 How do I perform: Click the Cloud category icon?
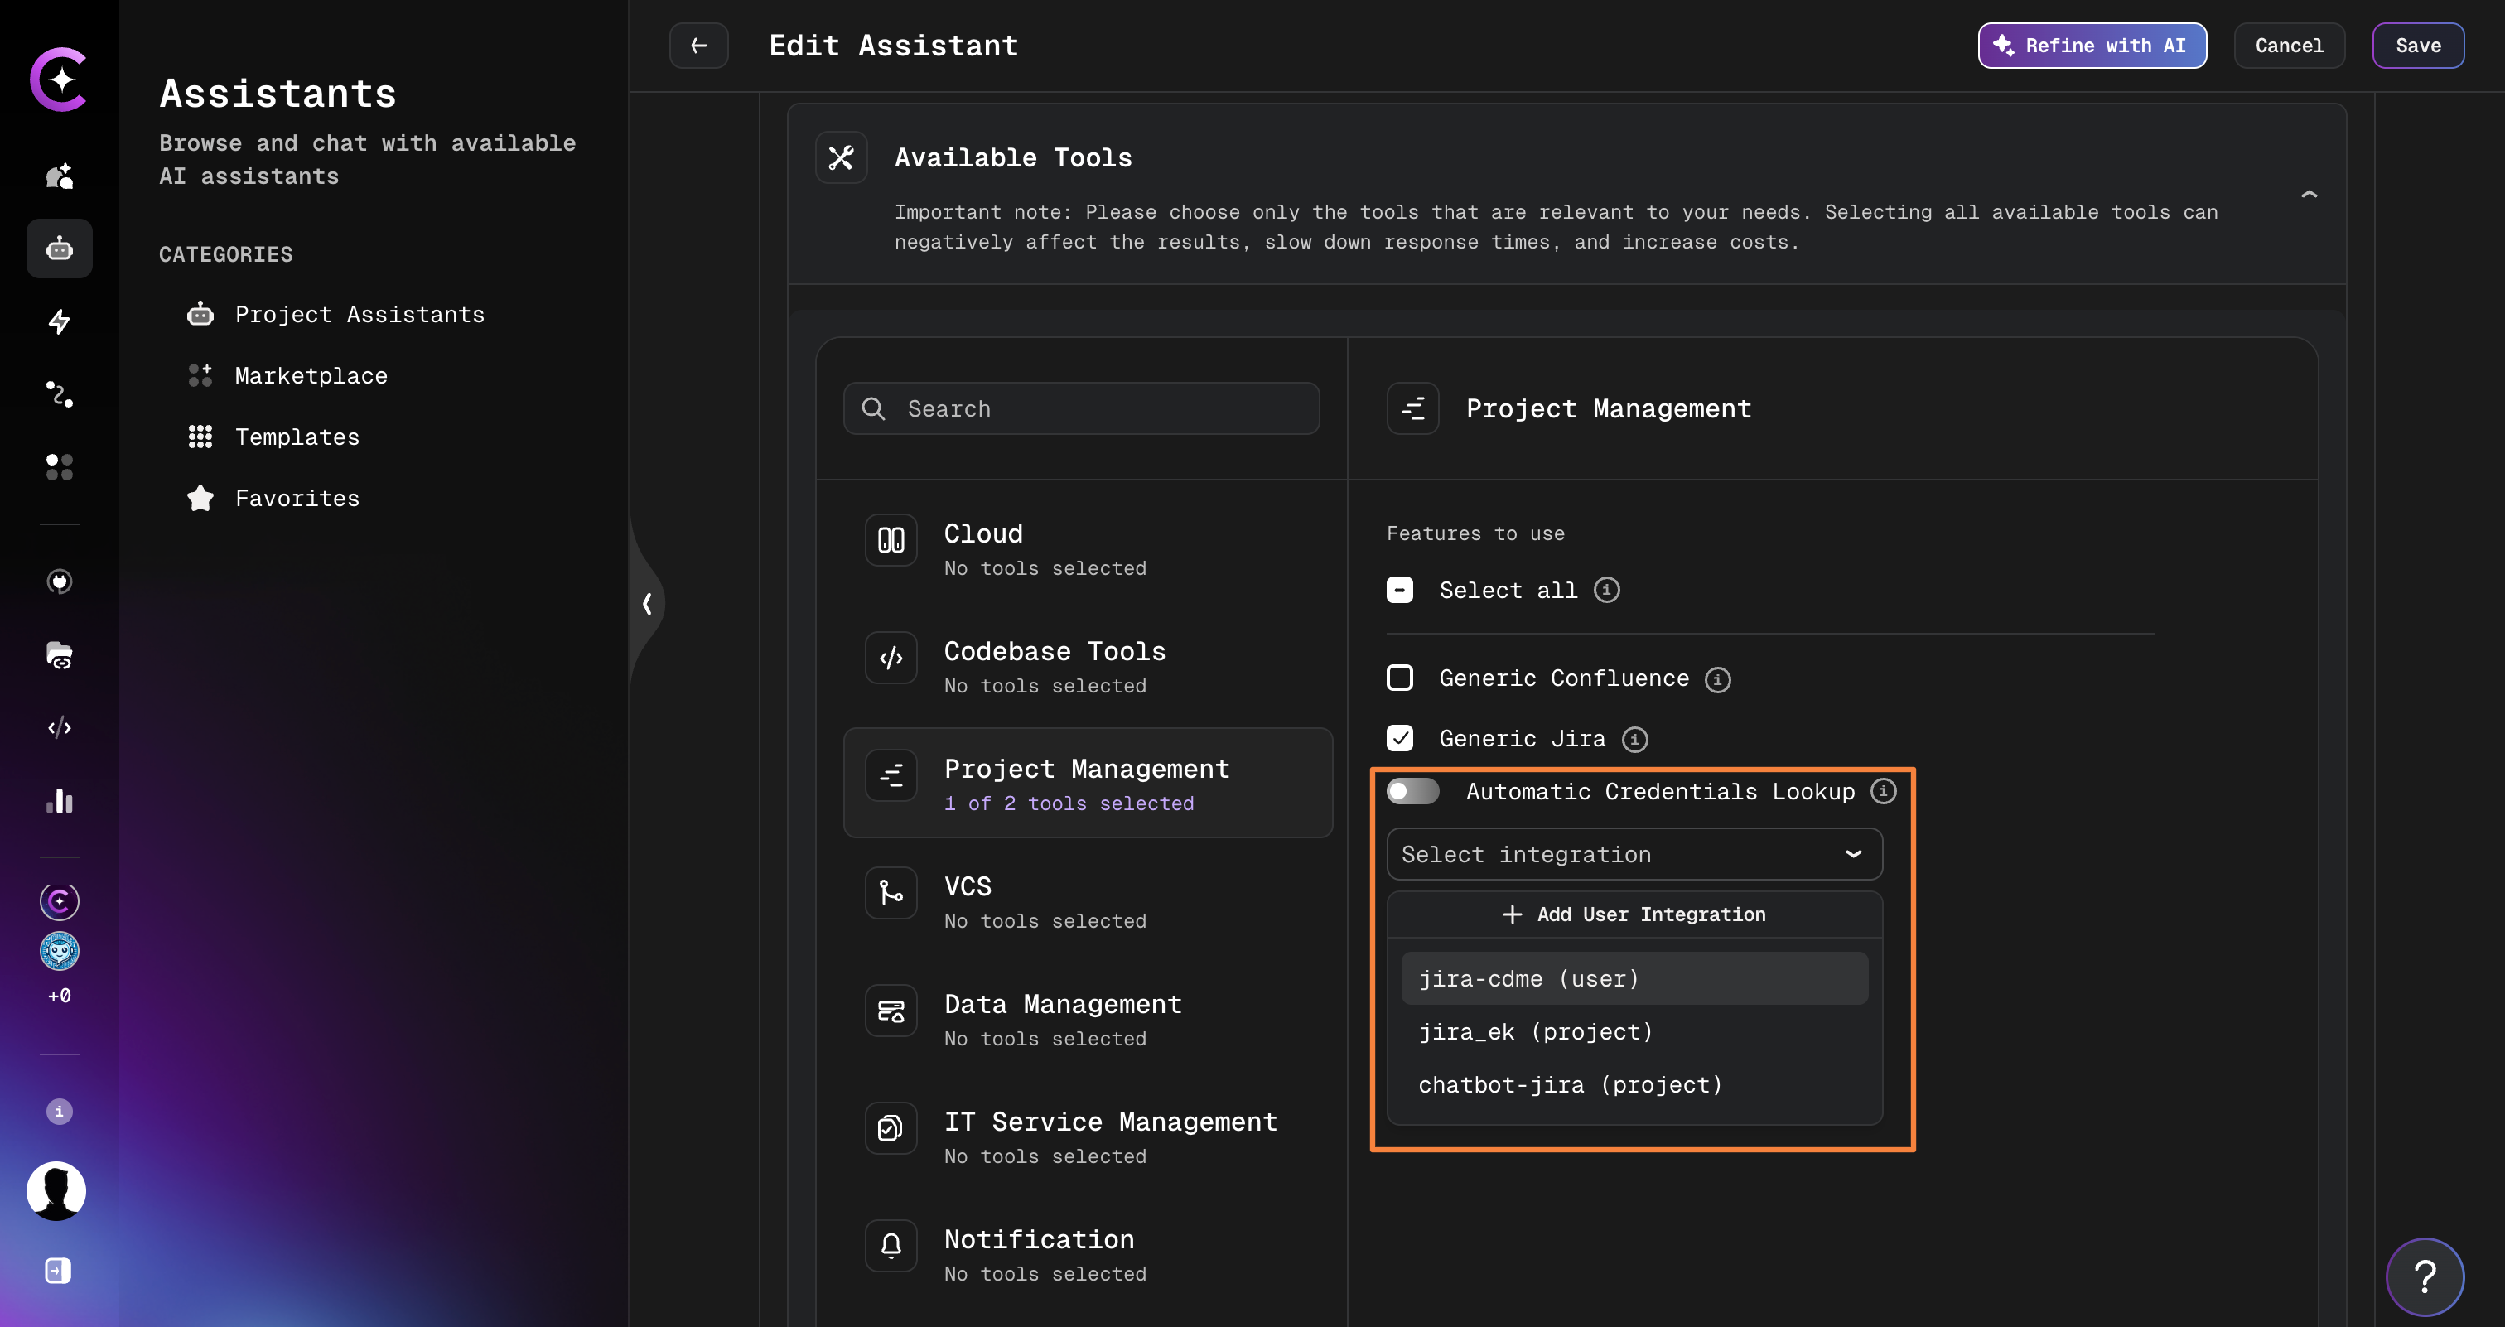point(891,539)
